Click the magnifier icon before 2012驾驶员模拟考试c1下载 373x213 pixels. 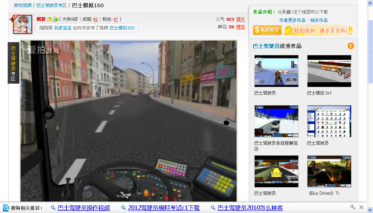tap(123, 208)
